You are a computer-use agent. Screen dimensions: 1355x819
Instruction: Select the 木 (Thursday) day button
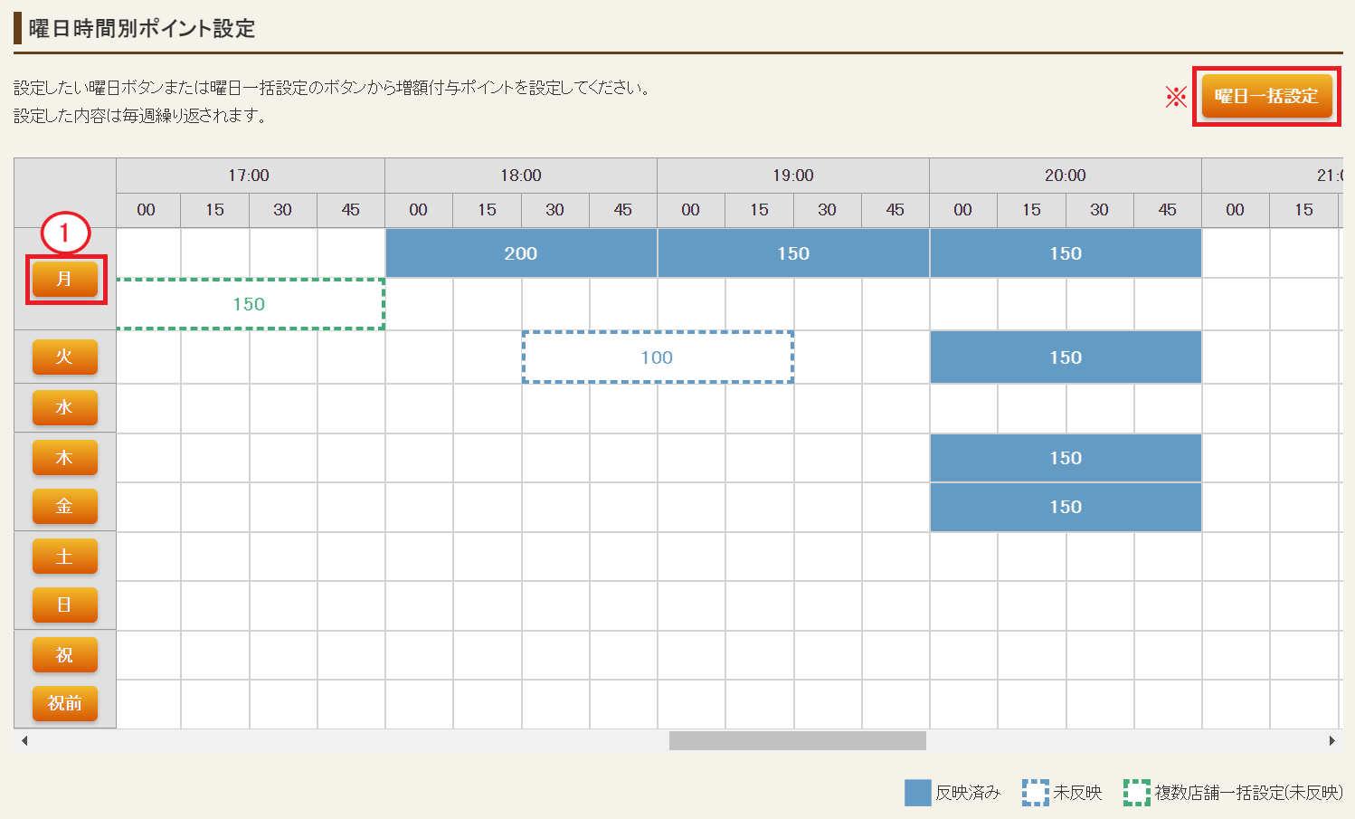click(x=64, y=458)
